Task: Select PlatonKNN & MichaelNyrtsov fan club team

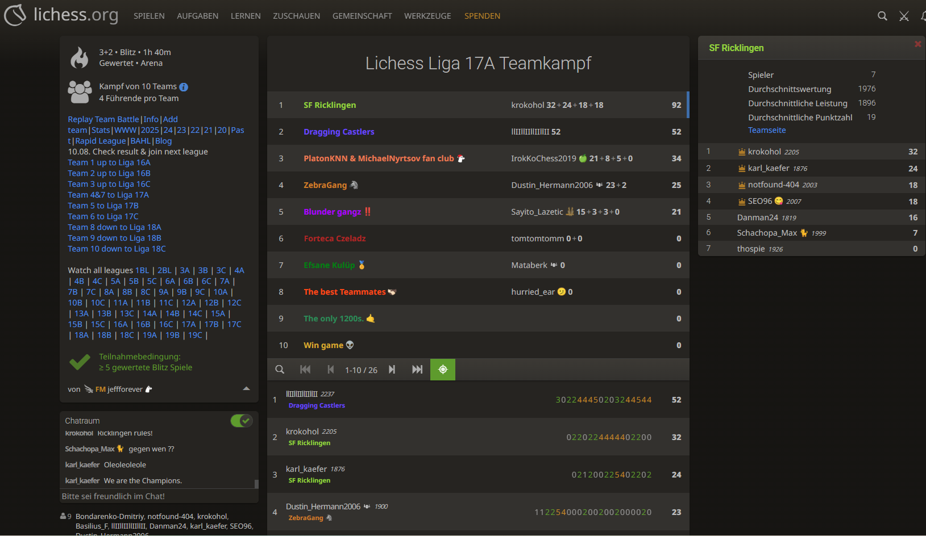Action: [x=478, y=158]
